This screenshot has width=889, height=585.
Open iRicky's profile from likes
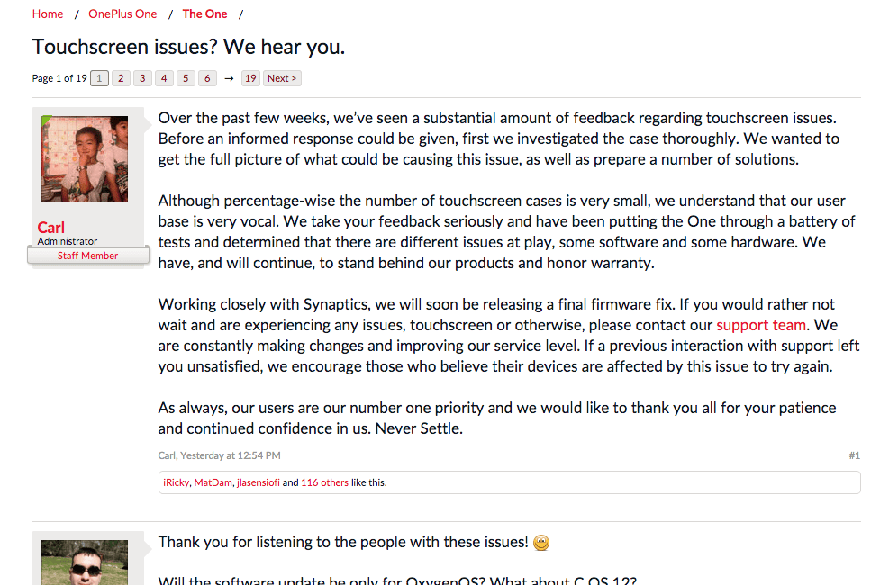[176, 482]
